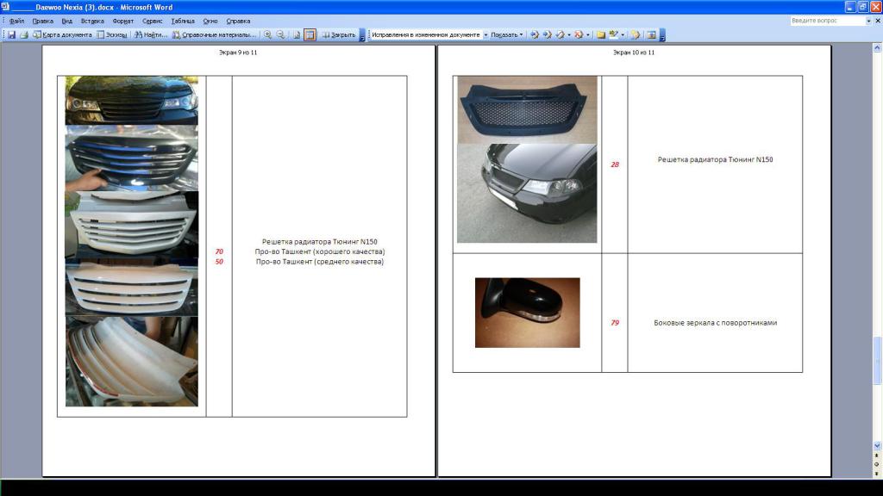The height and width of the screenshot is (496, 883).
Task: Click the Найти find button
Action: point(150,35)
